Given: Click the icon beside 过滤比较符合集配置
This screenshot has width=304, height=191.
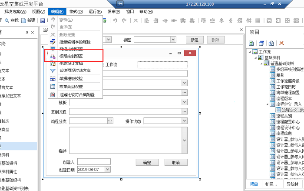Looking at the screenshot, I should pyautogui.click(x=53, y=94).
